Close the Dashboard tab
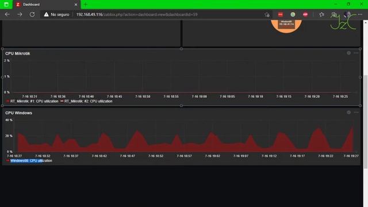 tap(75, 5)
